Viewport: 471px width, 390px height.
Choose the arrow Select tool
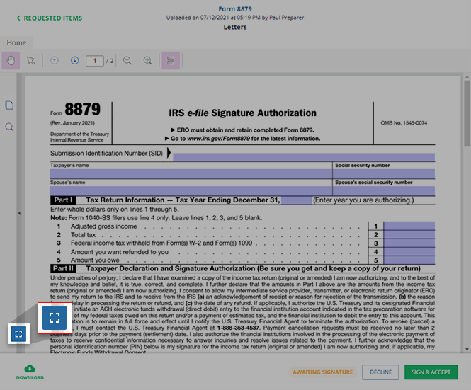coord(30,60)
